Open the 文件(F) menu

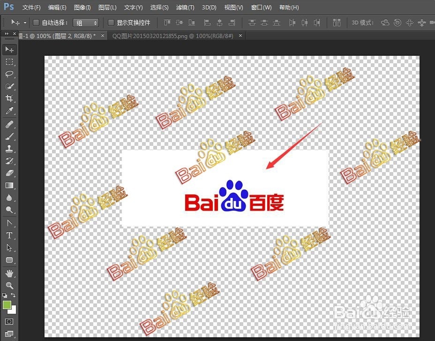pos(31,8)
